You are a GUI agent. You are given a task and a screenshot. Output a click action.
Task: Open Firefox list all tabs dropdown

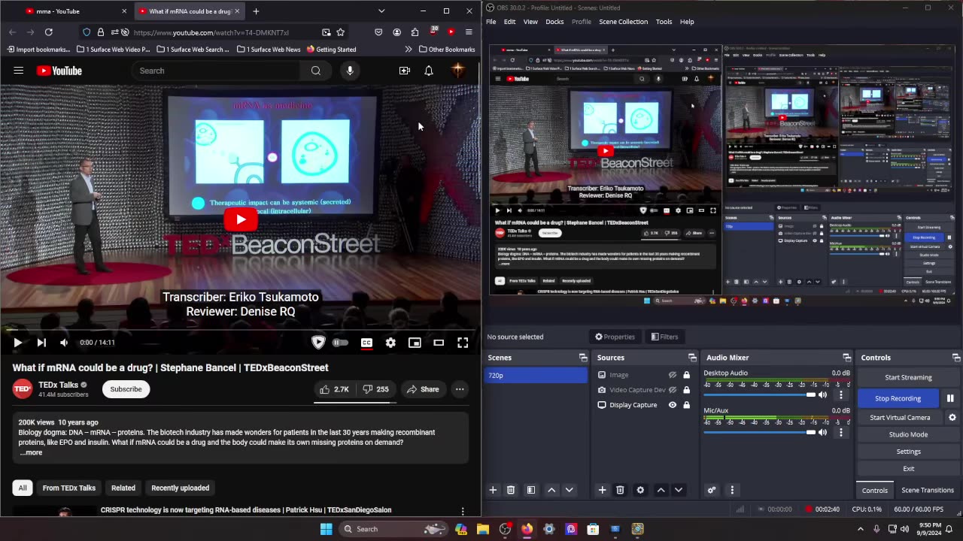pos(381,11)
